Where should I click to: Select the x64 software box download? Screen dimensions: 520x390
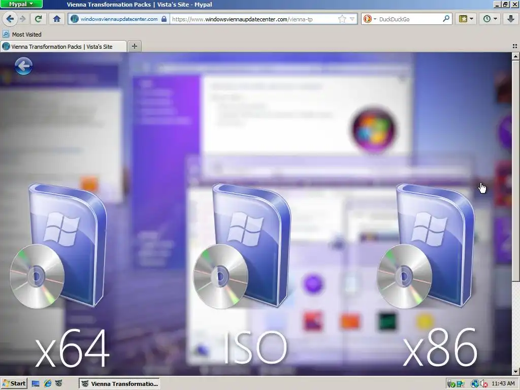click(x=58, y=246)
